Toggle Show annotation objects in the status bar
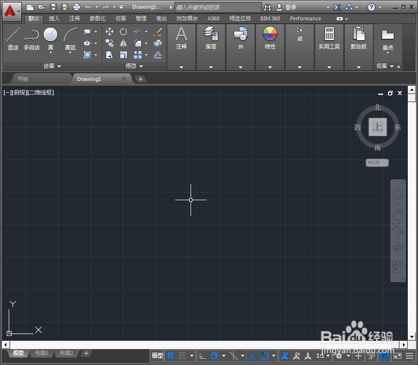 point(285,355)
